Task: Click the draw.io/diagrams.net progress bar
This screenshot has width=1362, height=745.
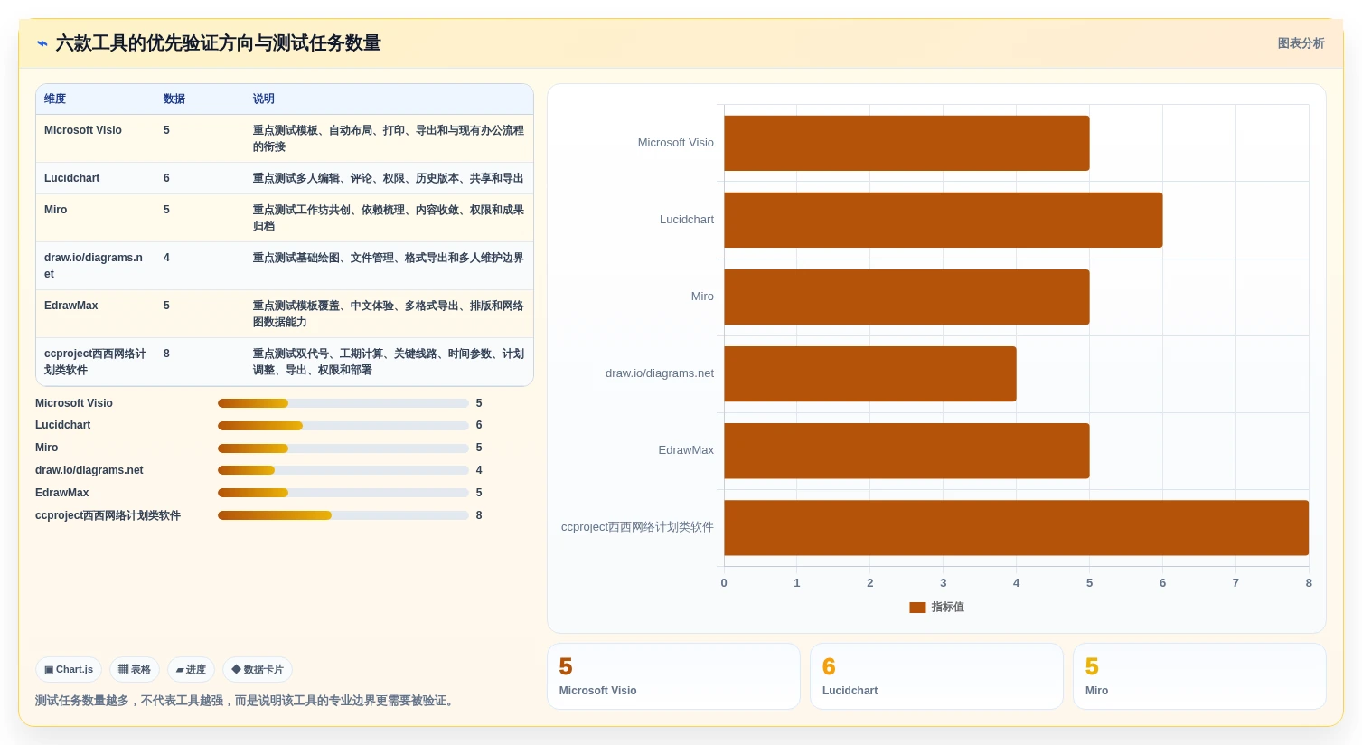Action: [343, 470]
